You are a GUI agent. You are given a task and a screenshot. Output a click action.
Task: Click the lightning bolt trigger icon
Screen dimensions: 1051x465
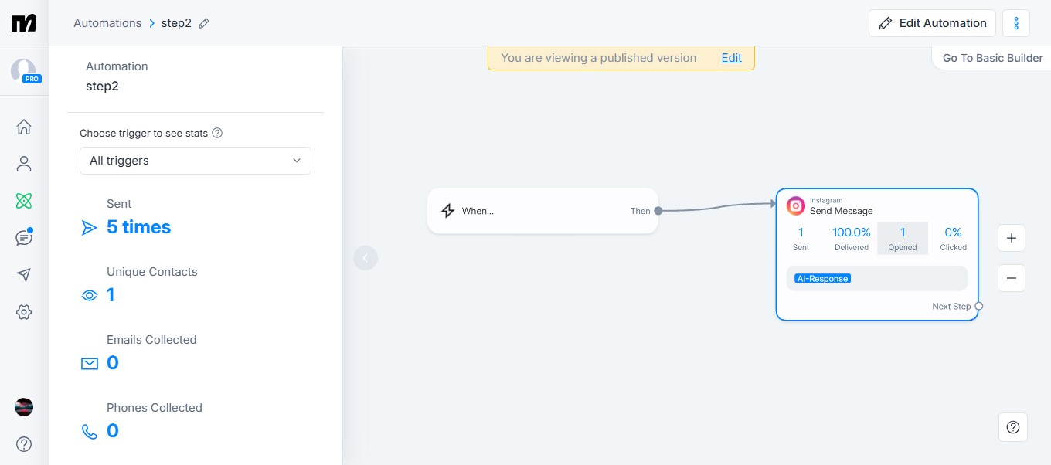(x=447, y=211)
